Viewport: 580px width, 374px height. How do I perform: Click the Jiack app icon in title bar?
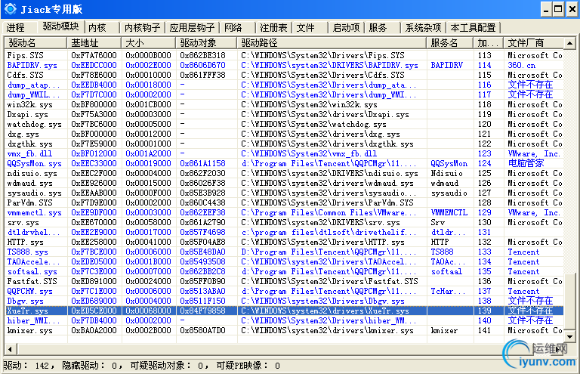[x=10, y=8]
